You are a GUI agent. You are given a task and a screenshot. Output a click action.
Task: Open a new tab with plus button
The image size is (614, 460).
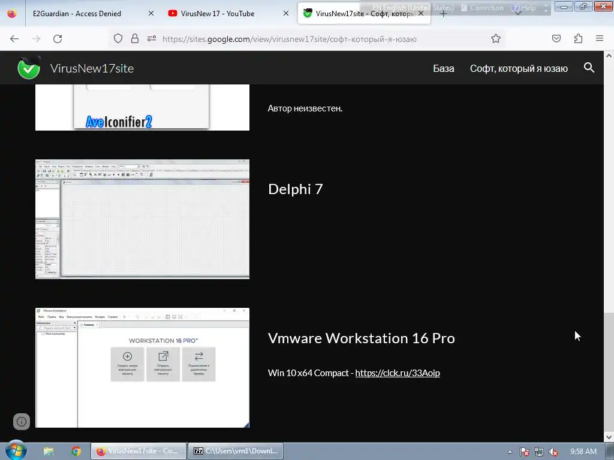pos(443,14)
